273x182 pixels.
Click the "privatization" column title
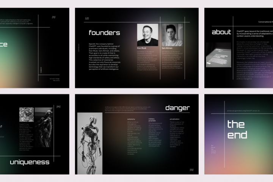point(174,119)
